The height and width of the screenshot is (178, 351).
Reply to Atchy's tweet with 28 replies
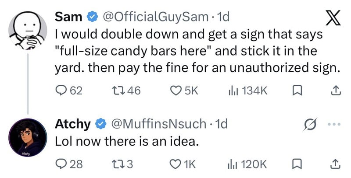coord(69,164)
